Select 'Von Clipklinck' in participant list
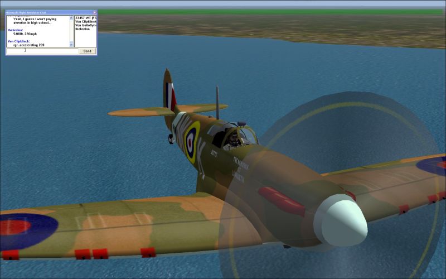This screenshot has width=446, height=279. pos(86,22)
